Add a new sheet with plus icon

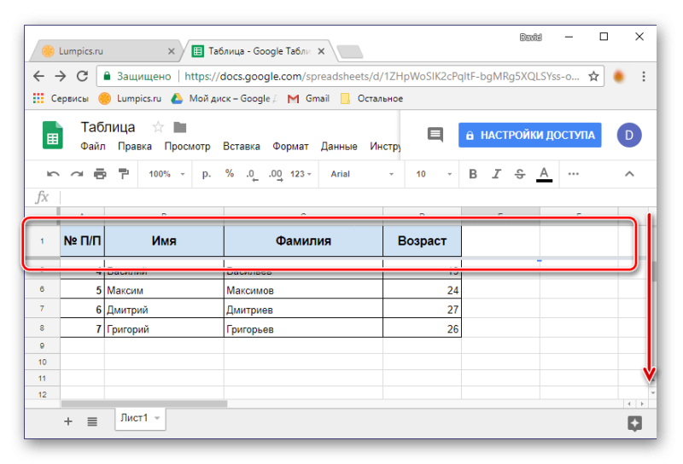tap(68, 421)
